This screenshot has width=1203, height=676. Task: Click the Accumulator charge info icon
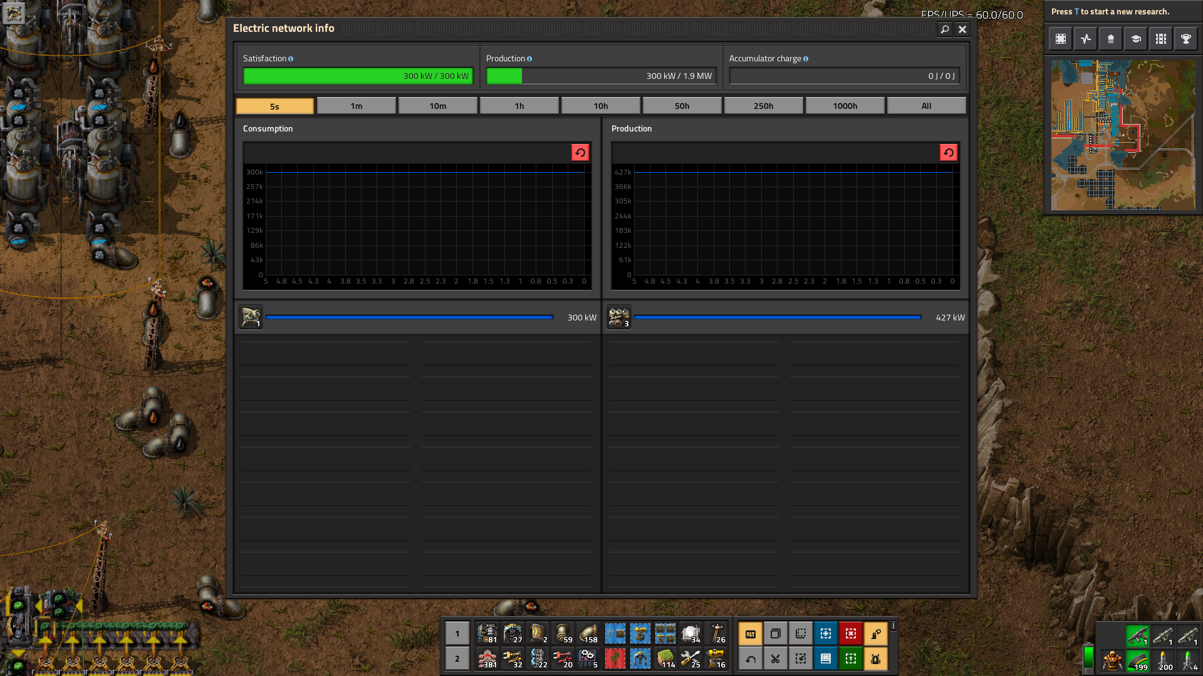pyautogui.click(x=806, y=59)
